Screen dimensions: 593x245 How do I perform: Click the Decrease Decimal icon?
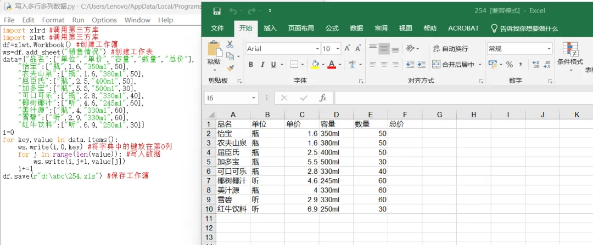(x=547, y=65)
